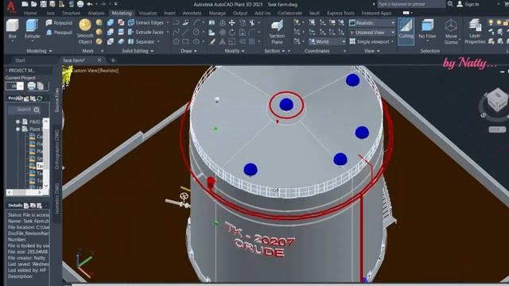Open the World coordinate system dropdown
The width and height of the screenshot is (509, 286).
click(327, 41)
